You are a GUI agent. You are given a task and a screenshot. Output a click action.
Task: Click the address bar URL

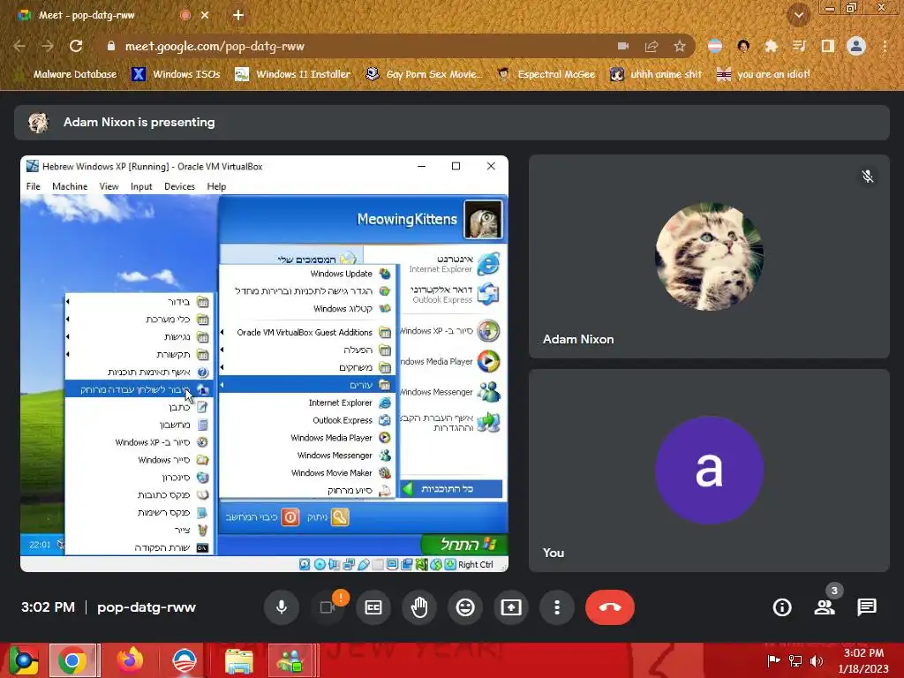215,46
